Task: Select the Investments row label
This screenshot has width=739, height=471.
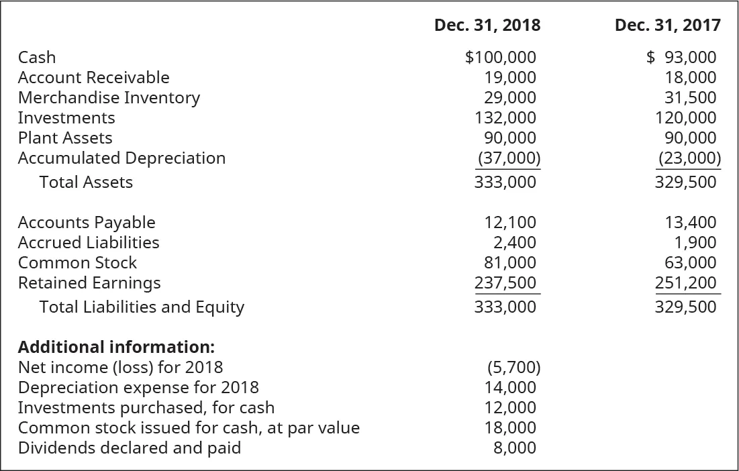Action: click(66, 118)
